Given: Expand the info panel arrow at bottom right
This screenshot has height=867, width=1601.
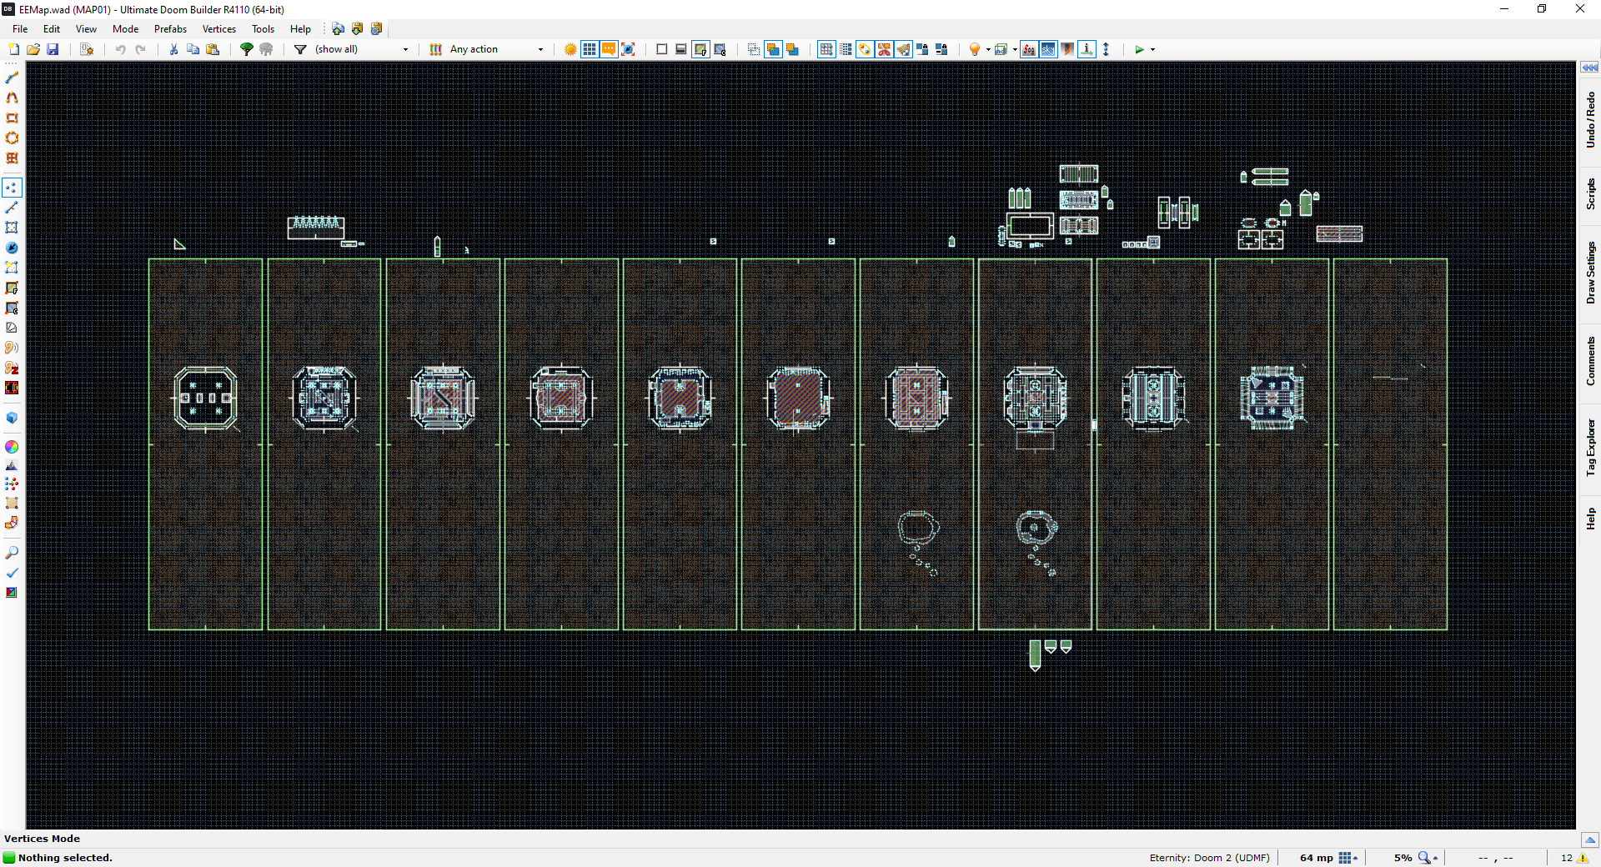Looking at the screenshot, I should pos(1589,839).
